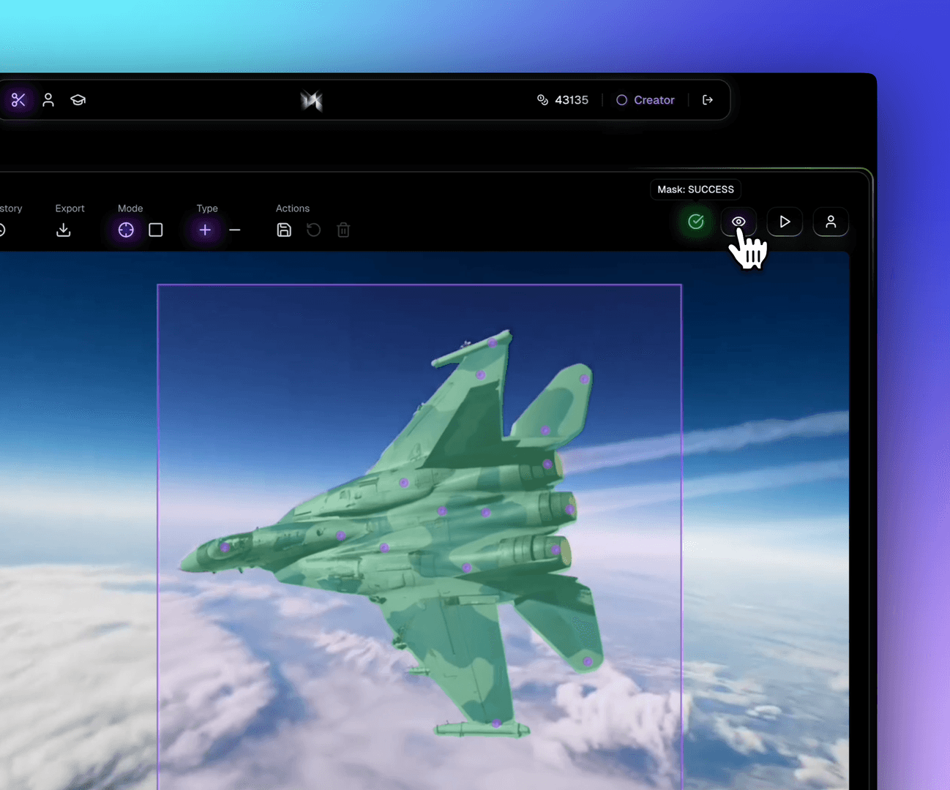Click the purple point on lower wingtip missile
This screenshot has width=950, height=790.
point(496,724)
